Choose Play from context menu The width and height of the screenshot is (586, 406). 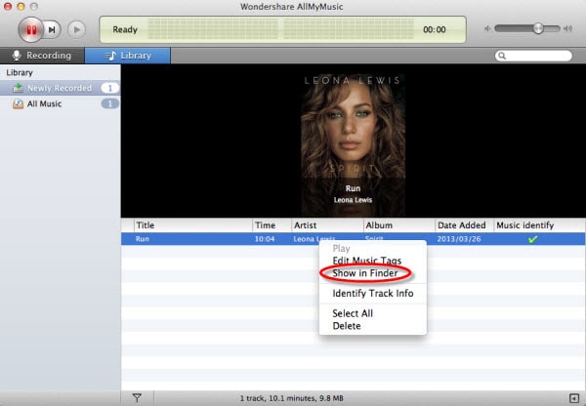pos(373,248)
